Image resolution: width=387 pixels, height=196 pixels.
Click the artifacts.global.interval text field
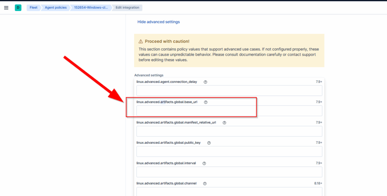[229, 172]
